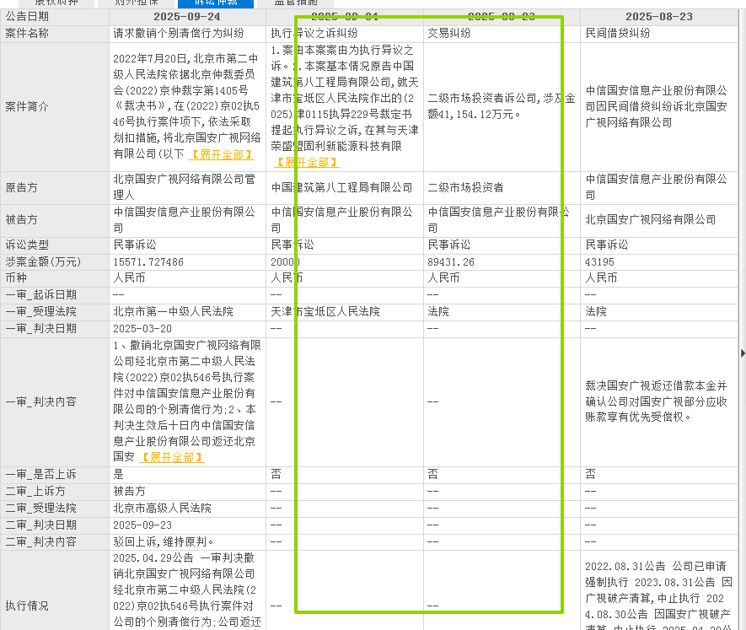This screenshot has width=746, height=630.
Task: Click execution status starting 2022.08.31公告
Action: [658, 595]
